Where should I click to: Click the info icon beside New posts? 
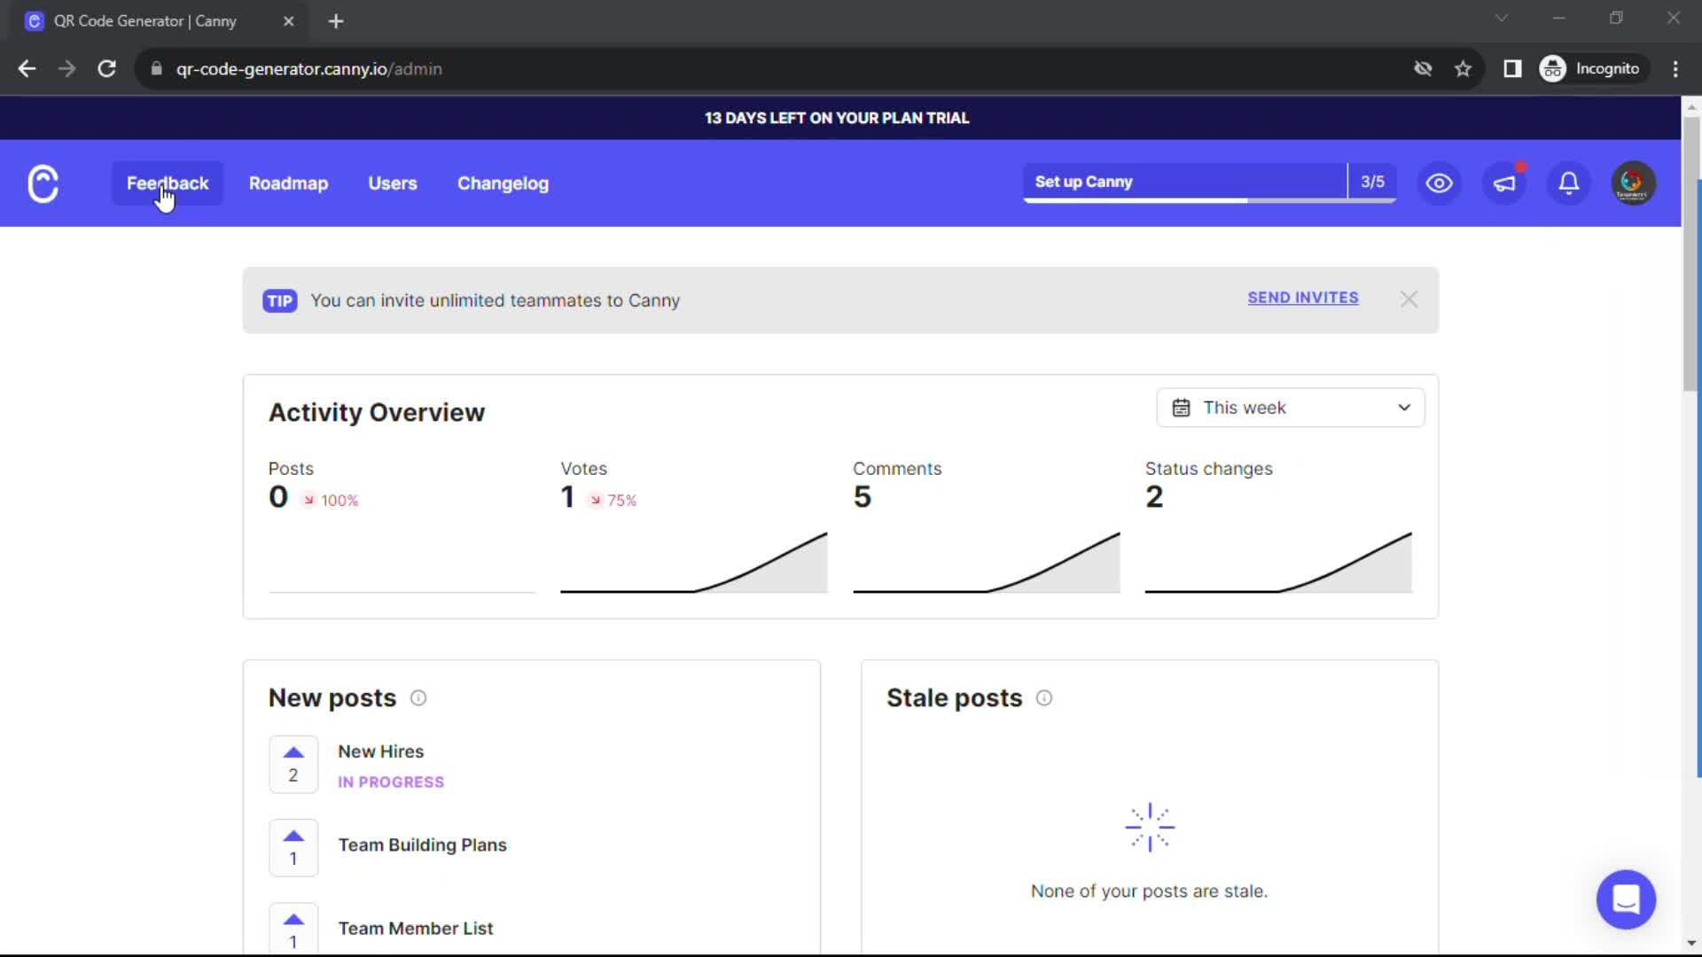pos(418,698)
